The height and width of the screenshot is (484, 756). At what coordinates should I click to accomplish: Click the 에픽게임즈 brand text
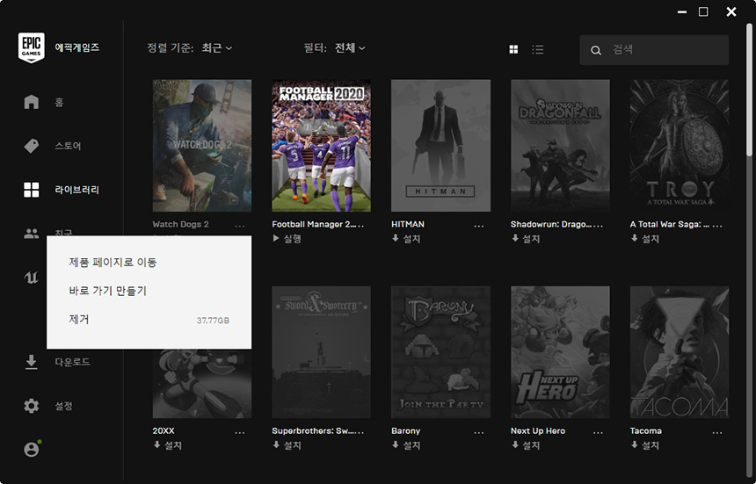coord(76,47)
